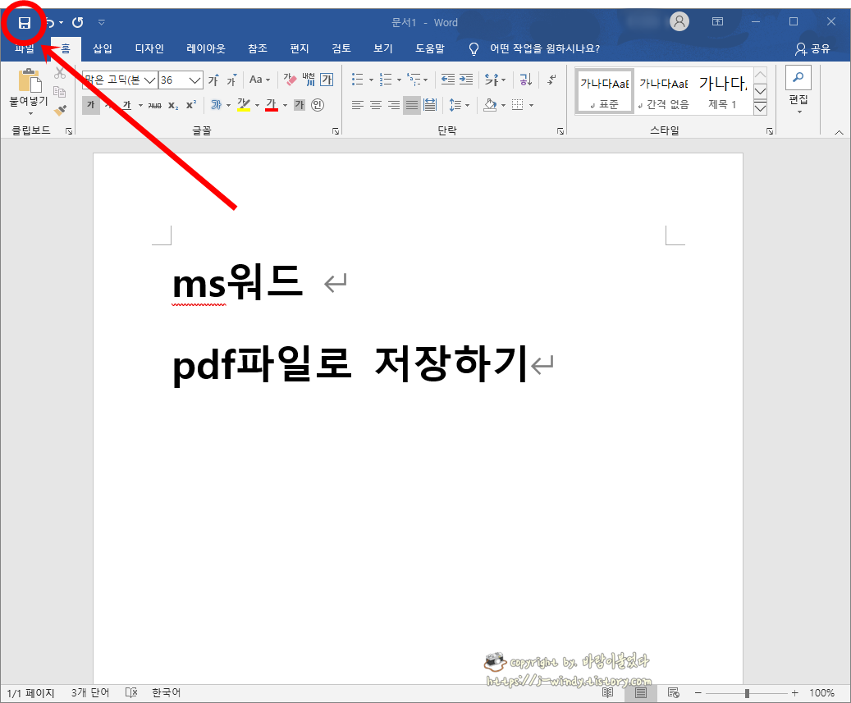
Task: Toggle Superscript formatting
Action: [191, 105]
